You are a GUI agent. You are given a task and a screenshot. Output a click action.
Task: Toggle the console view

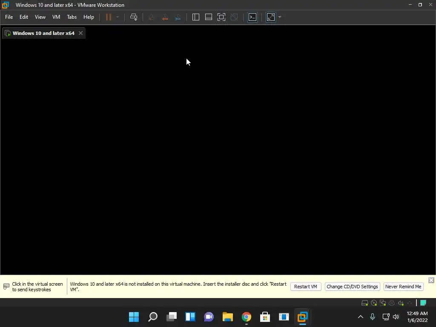pyautogui.click(x=252, y=17)
